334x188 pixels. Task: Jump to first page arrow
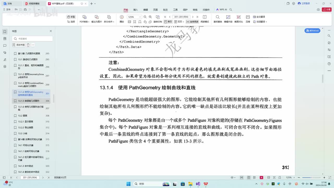point(165,17)
